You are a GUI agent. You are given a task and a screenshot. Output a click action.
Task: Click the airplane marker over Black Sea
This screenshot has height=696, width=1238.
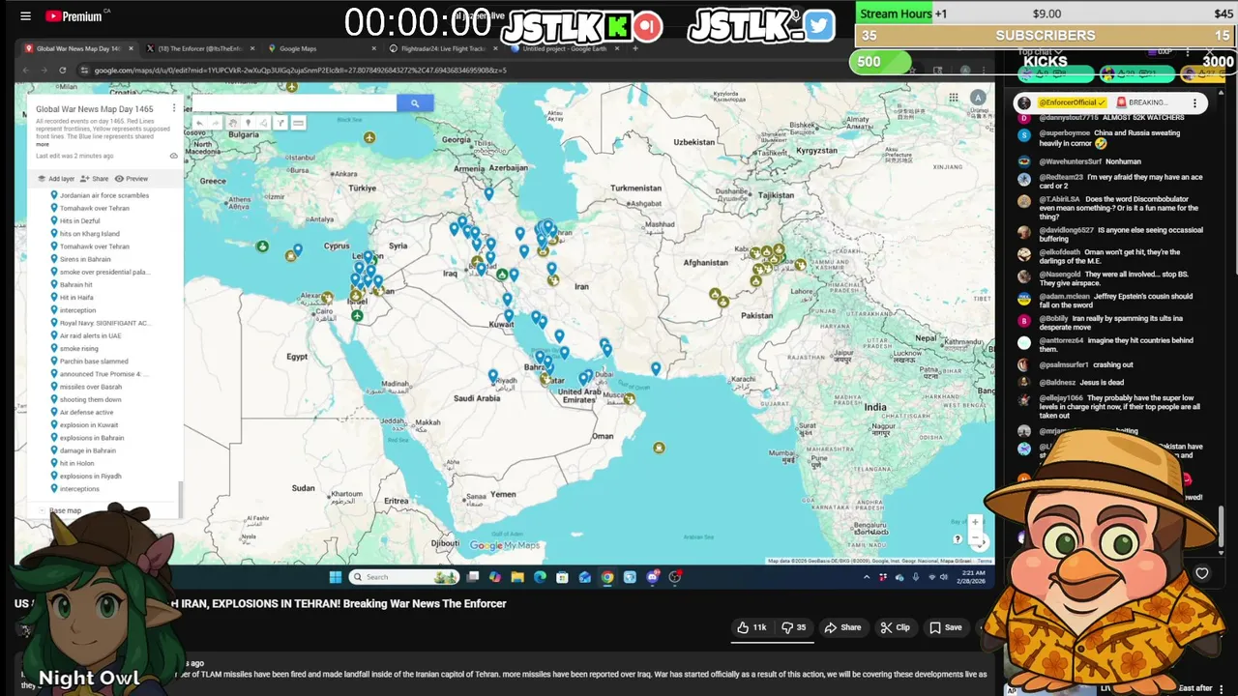[369, 138]
